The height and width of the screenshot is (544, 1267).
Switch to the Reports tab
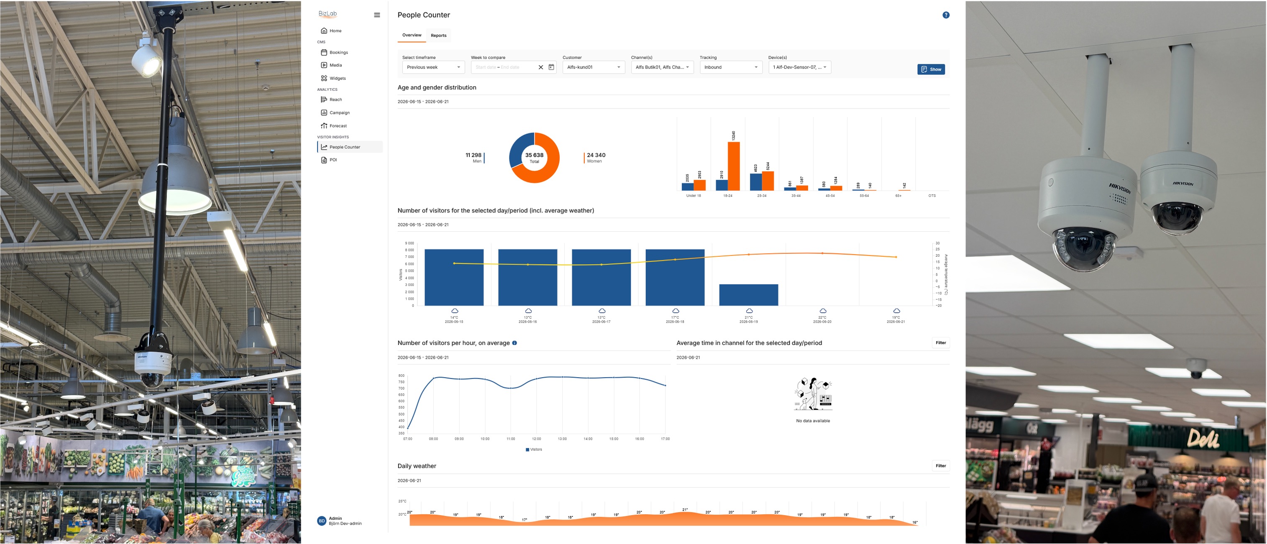(438, 36)
